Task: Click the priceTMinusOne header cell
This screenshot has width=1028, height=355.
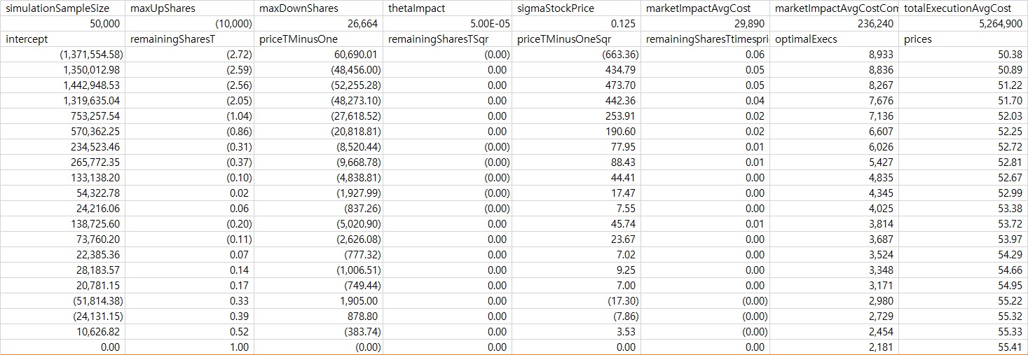Action: pos(320,39)
